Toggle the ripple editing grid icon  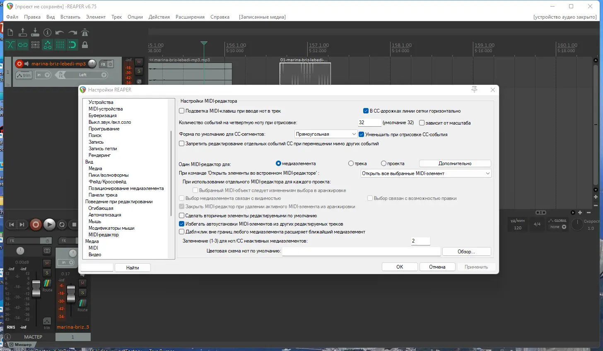point(35,45)
